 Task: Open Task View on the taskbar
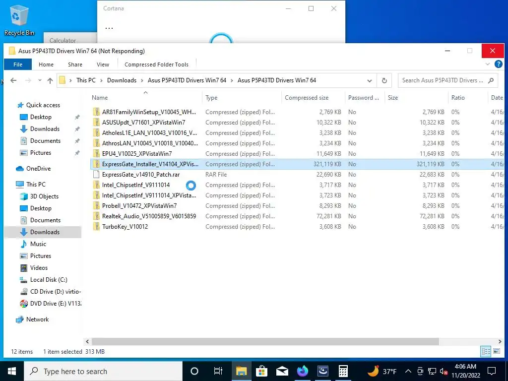[x=218, y=371]
